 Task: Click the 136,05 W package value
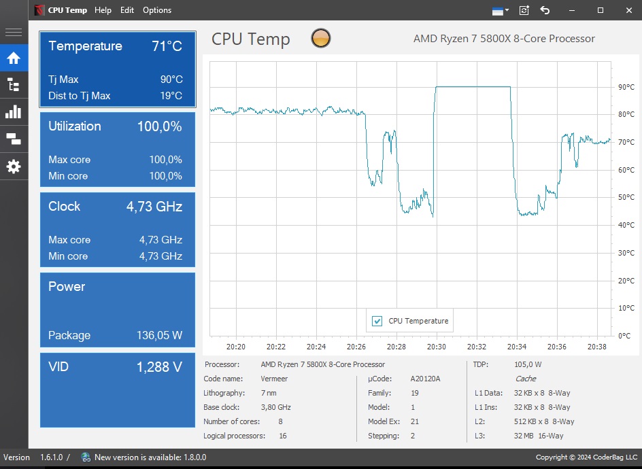tap(159, 335)
